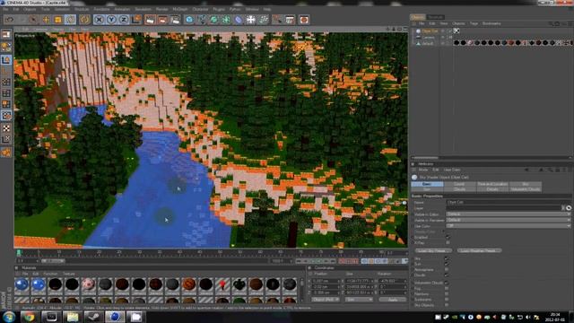Screen dimensions: 574x323
Task: Add a Cube primitive object
Action: [189, 20]
